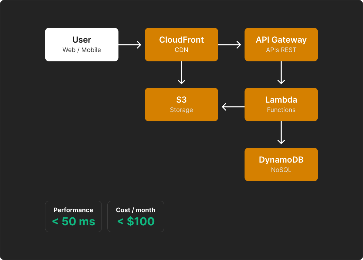Click the arrow from User to CloudFront

click(x=131, y=44)
